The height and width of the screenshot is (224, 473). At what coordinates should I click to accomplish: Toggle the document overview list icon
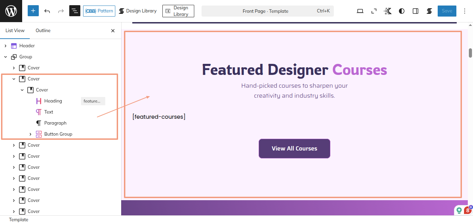[75, 11]
